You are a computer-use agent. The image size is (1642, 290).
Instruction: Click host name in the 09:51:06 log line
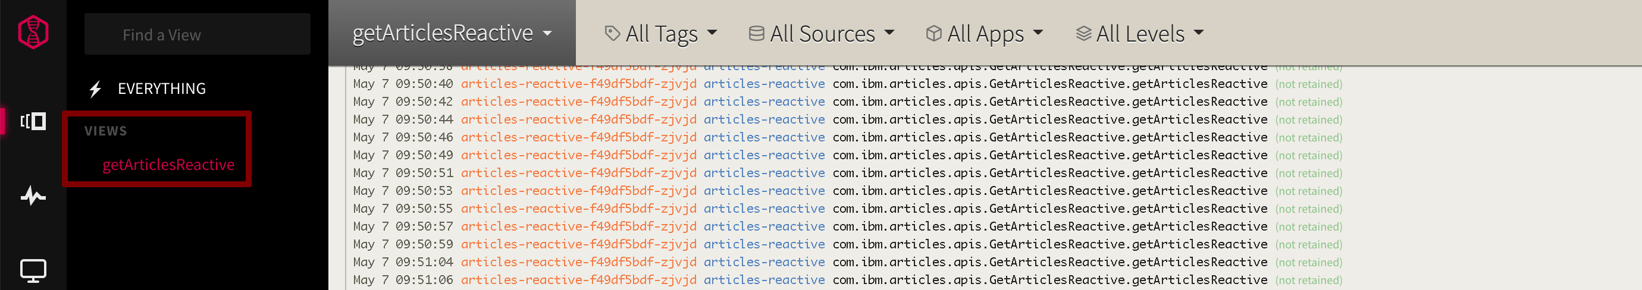(x=579, y=280)
